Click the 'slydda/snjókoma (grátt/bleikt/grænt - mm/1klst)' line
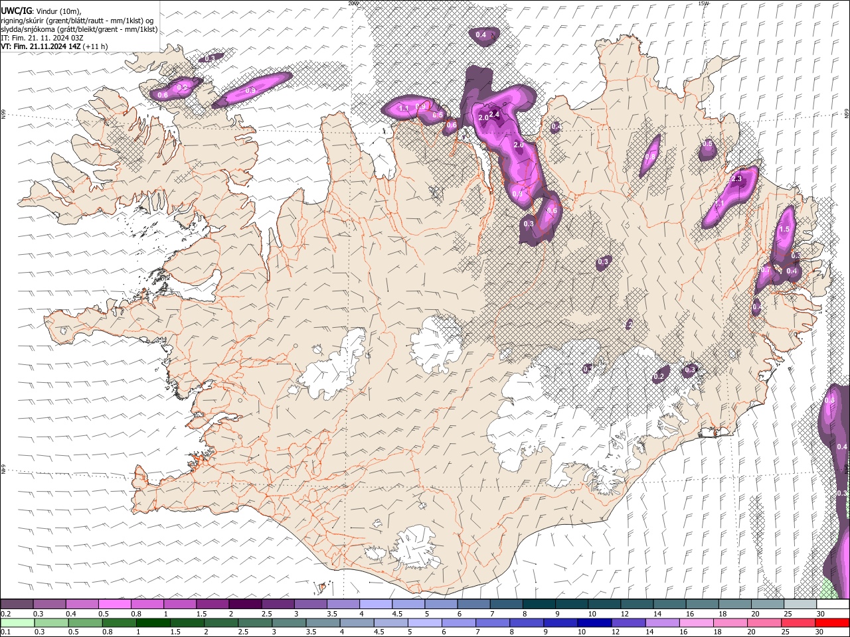The width and height of the screenshot is (850, 637). click(79, 29)
